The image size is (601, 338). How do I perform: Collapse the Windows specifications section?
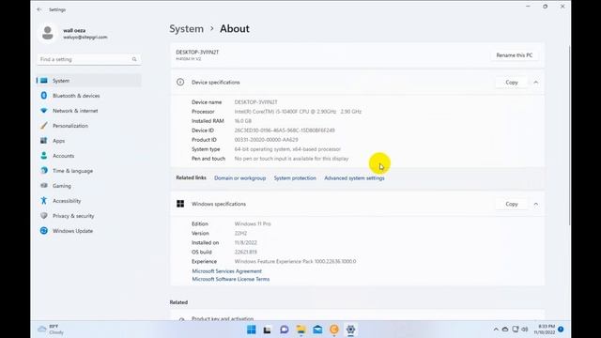click(x=536, y=205)
